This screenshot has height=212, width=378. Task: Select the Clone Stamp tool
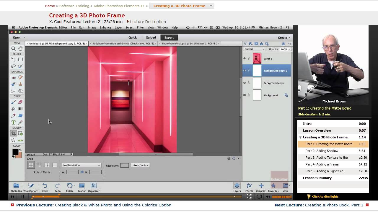point(20,84)
